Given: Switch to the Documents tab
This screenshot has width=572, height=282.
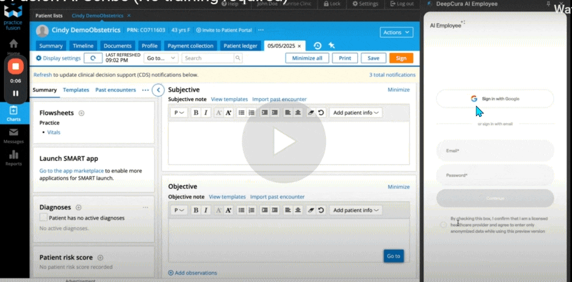Looking at the screenshot, I should [x=117, y=46].
